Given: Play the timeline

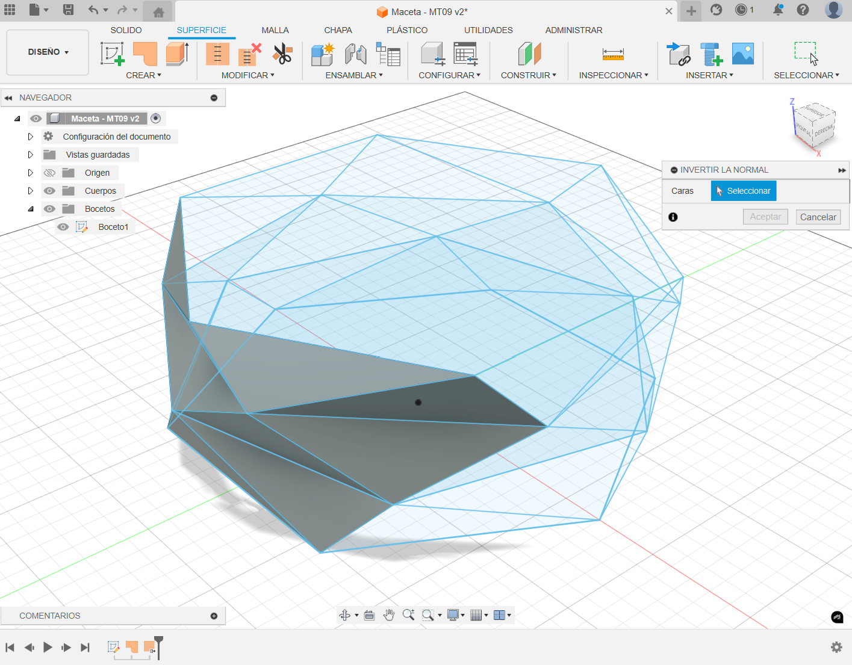Looking at the screenshot, I should point(48,647).
